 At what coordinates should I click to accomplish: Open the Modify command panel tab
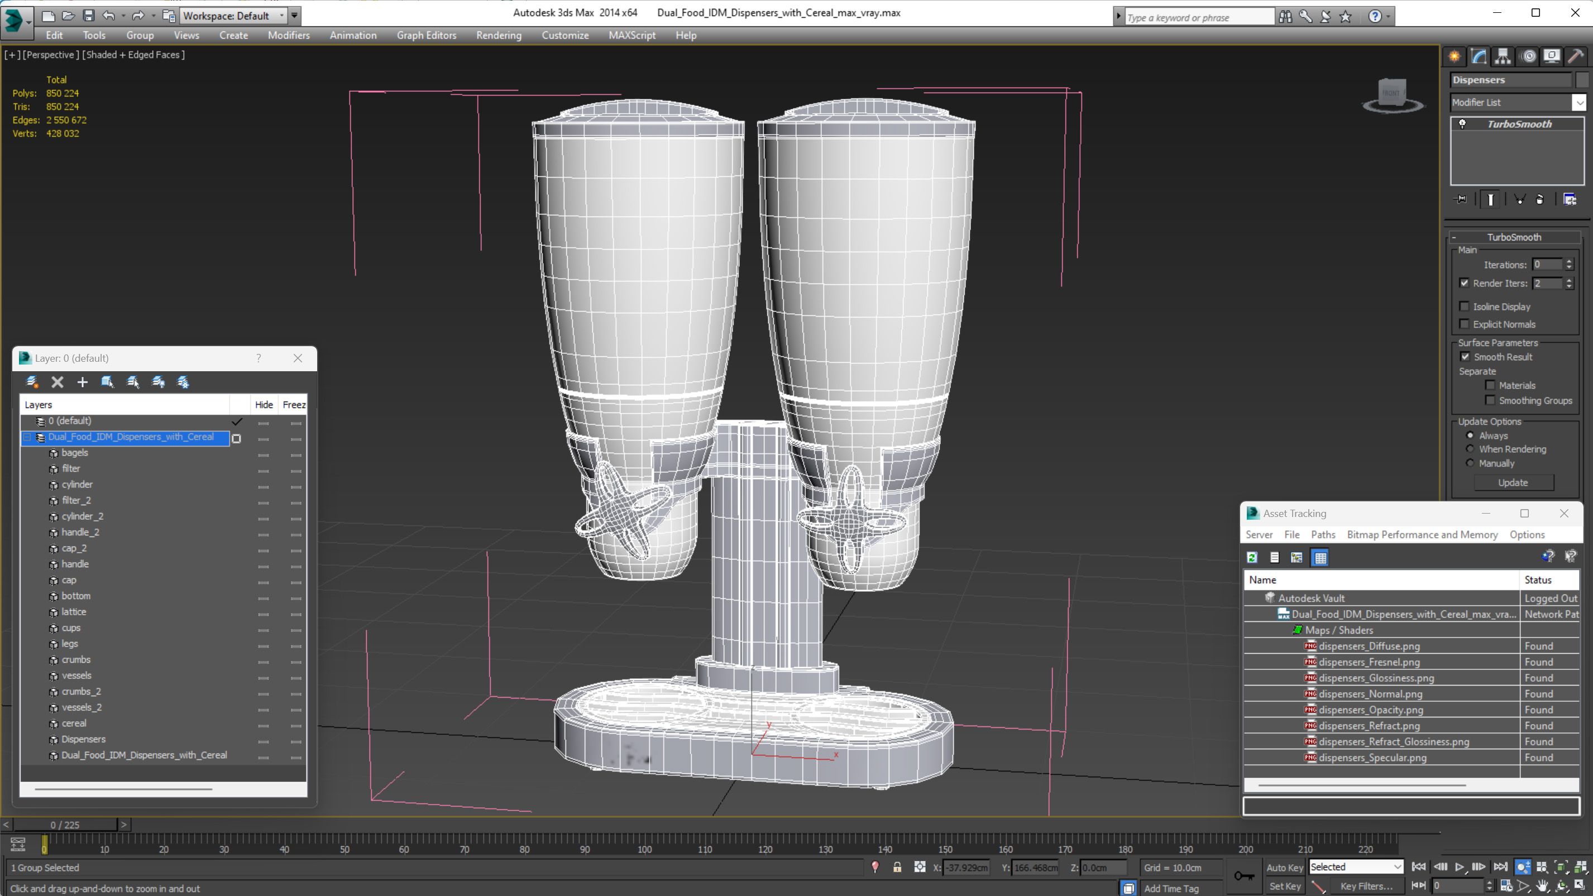tap(1479, 56)
